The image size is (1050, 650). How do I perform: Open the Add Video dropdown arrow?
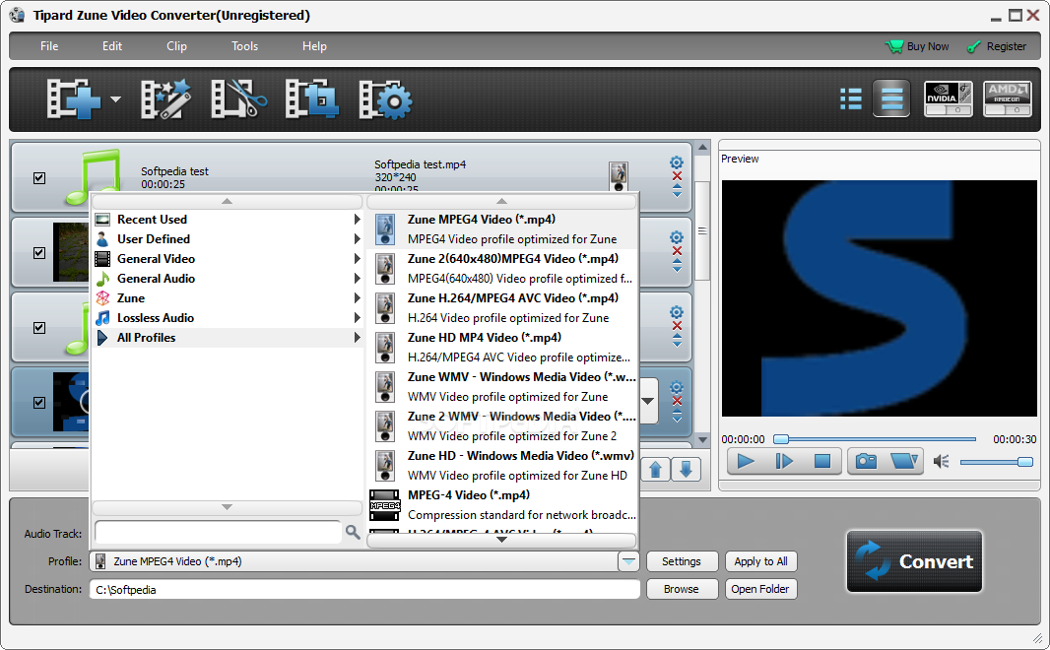[x=116, y=99]
